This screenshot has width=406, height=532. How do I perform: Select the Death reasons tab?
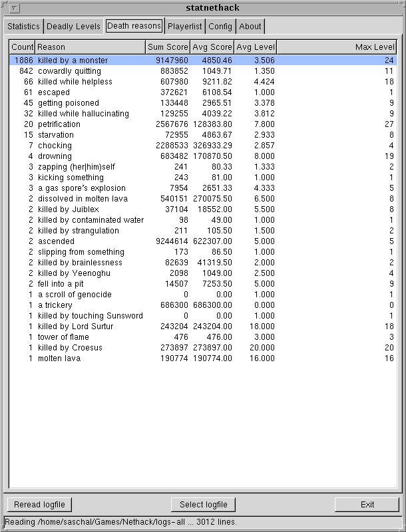[x=134, y=26]
